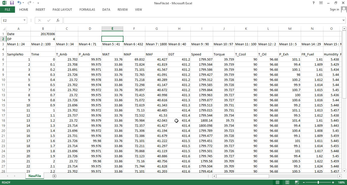Add a new sheet with plus icon
Viewport: 347px width, 185px height.
click(x=54, y=176)
